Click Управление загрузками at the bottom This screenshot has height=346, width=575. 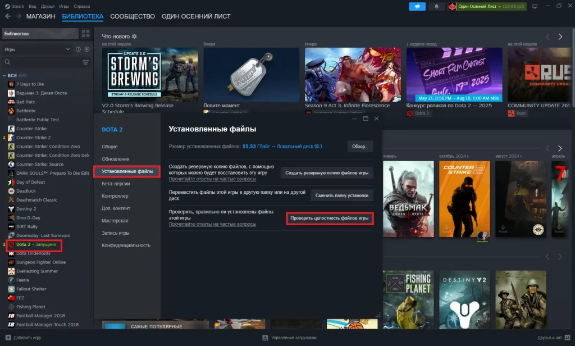click(x=294, y=338)
